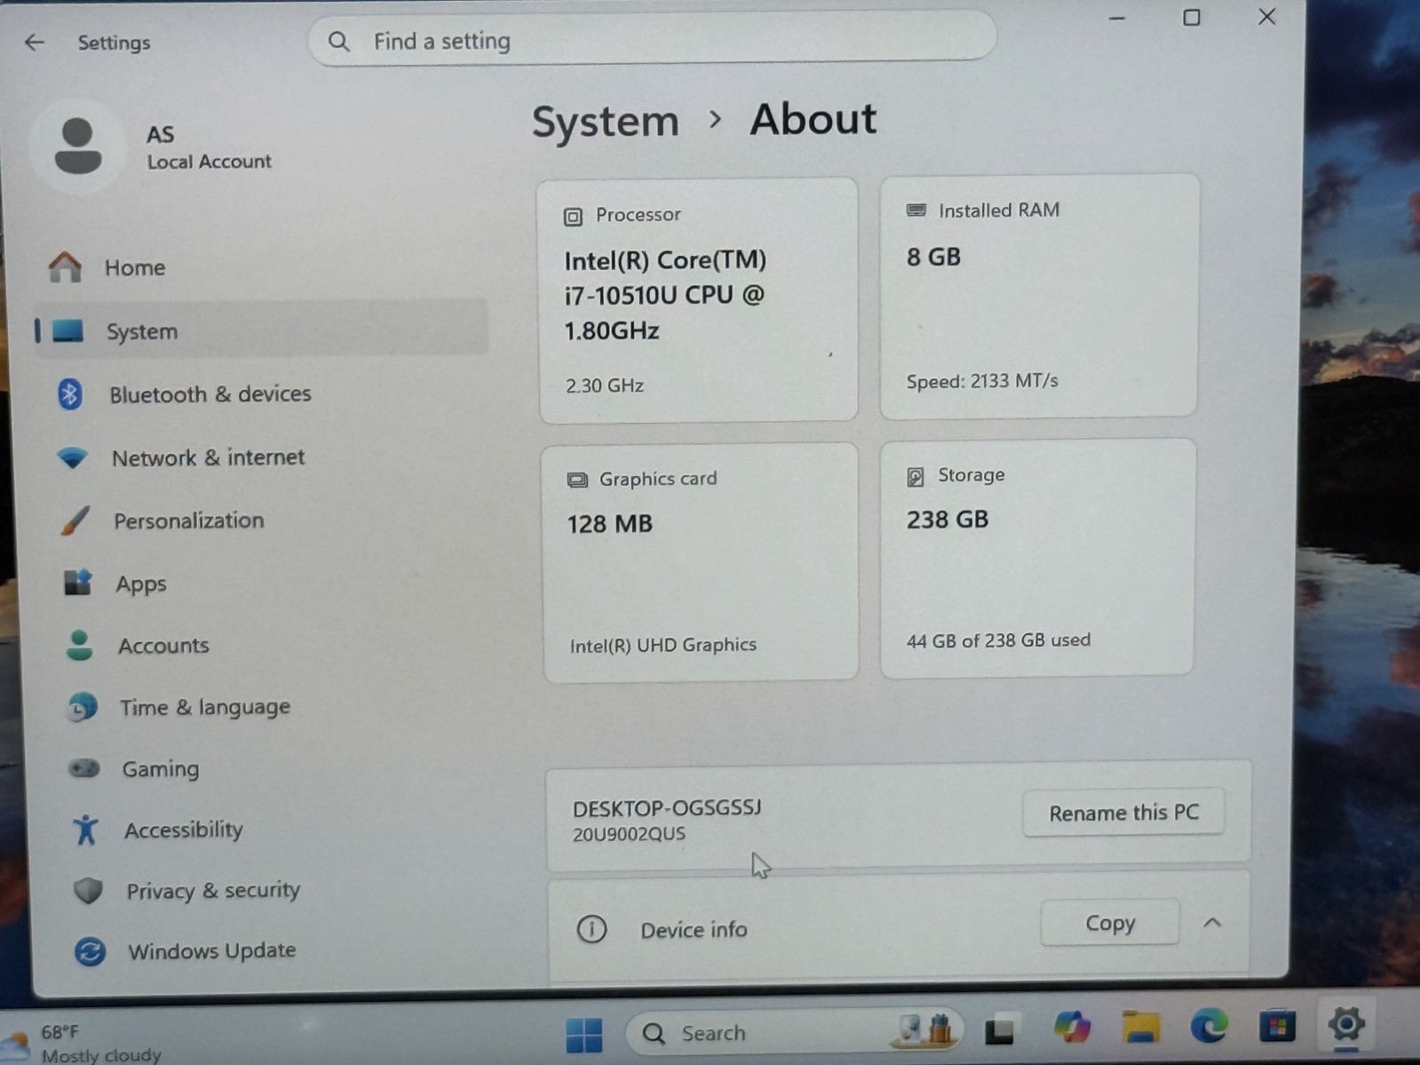Screen dimensions: 1420x1065
Task: Click the Personalization paintbrush icon
Action: [x=75, y=521]
